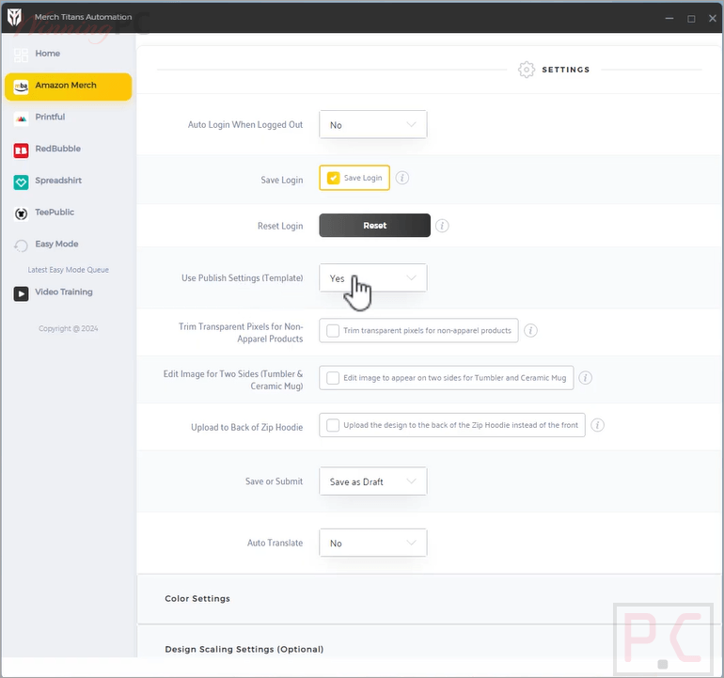Viewport: 724px width, 678px height.
Task: Click the Trim Transparent Pixels for Non-Apparel Products label
Action: point(241,333)
